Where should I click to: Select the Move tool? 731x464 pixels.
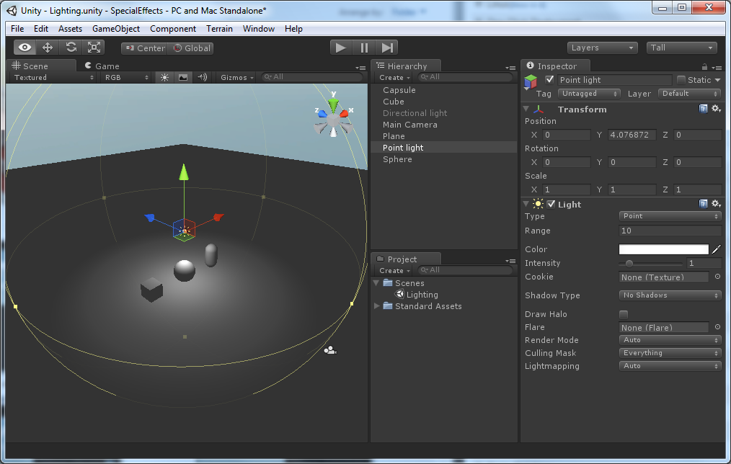click(48, 48)
